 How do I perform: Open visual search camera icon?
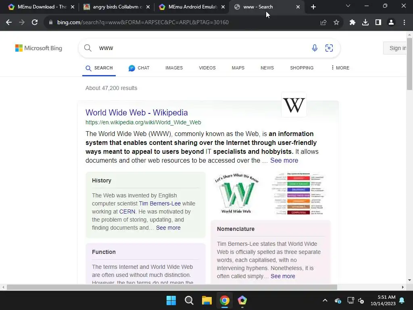click(x=329, y=48)
